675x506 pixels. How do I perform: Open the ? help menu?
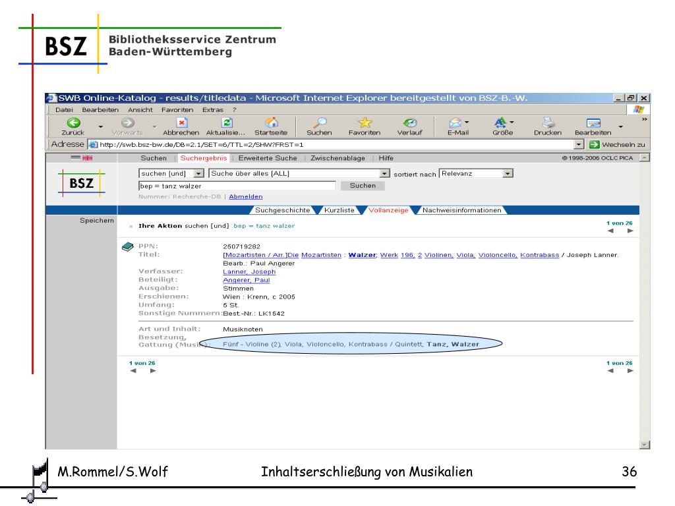pyautogui.click(x=234, y=110)
